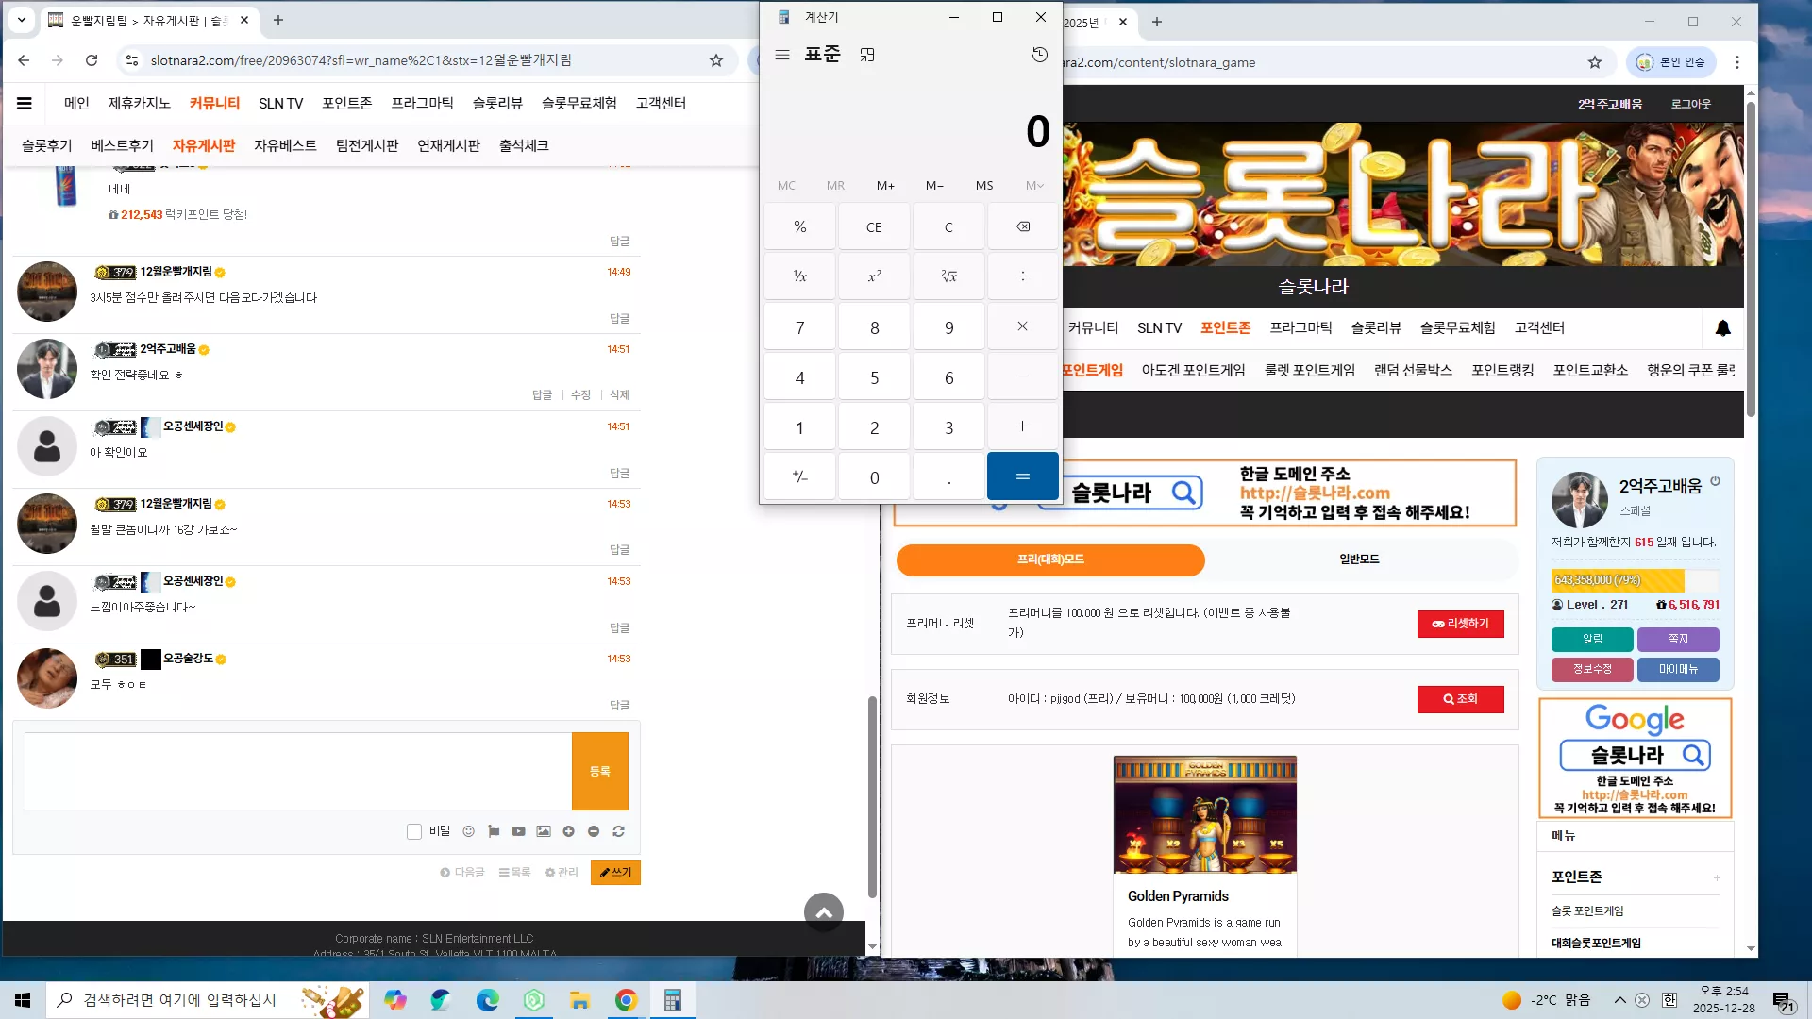This screenshot has height=1019, width=1812.
Task: Click the calculator divide operator
Action: pyautogui.click(x=1023, y=276)
